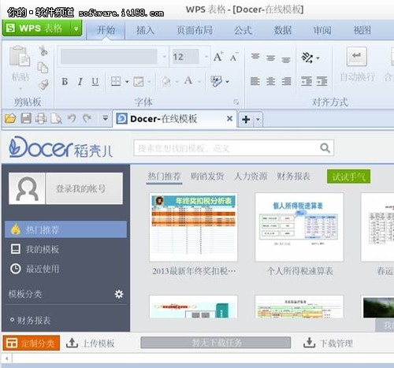Click the green 试试手气 button

point(349,177)
